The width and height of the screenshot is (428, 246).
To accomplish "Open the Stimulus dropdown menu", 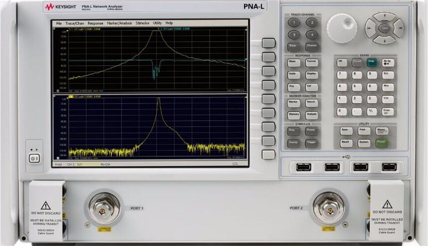I will tap(142, 23).
